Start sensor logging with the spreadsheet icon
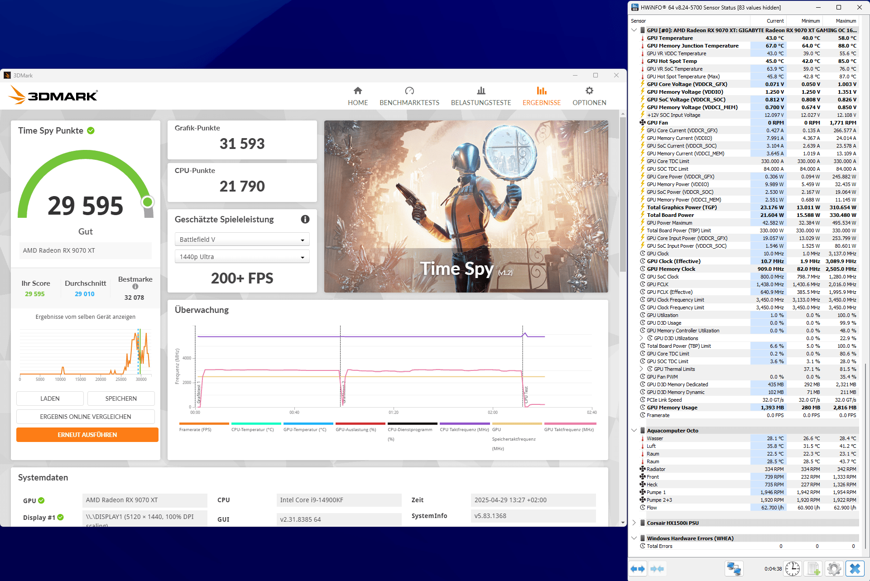 point(814,569)
